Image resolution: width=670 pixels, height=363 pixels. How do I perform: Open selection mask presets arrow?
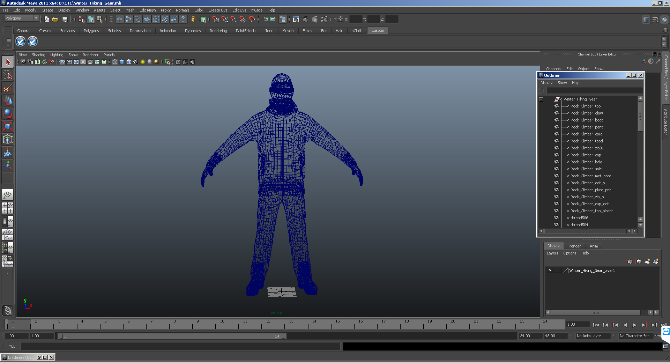click(x=111, y=19)
